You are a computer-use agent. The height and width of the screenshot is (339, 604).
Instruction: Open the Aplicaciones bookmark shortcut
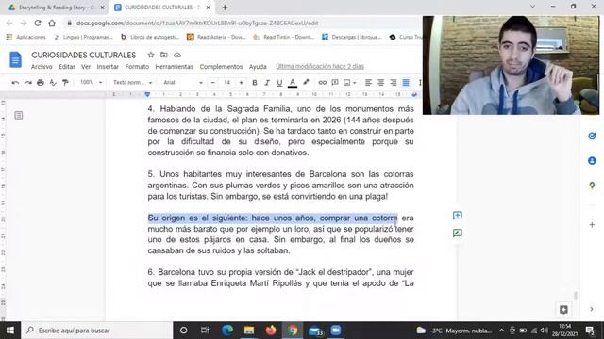click(x=25, y=37)
